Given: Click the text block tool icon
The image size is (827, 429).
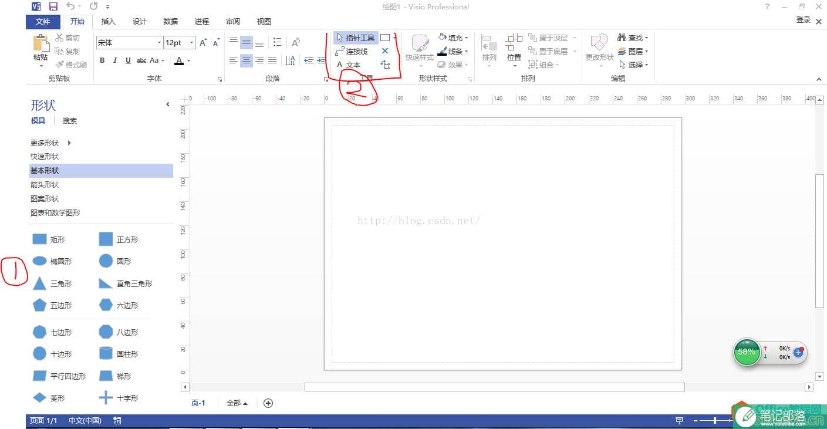Looking at the screenshot, I should [x=385, y=65].
